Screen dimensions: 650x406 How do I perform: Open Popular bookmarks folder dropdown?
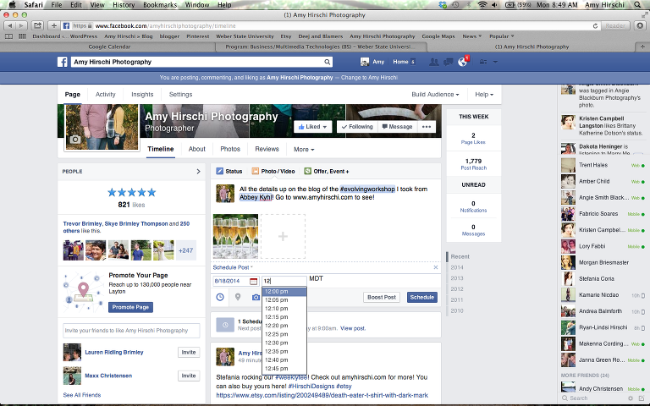[x=502, y=36]
